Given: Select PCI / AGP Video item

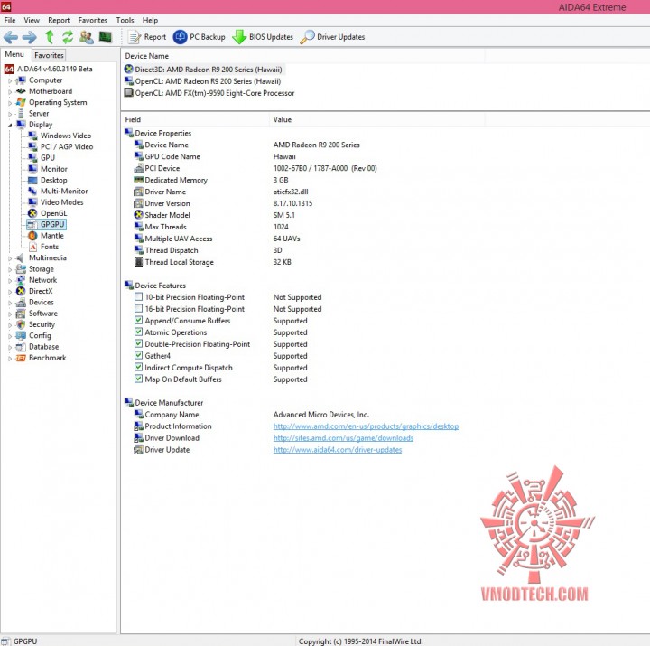Looking at the screenshot, I should tap(66, 147).
